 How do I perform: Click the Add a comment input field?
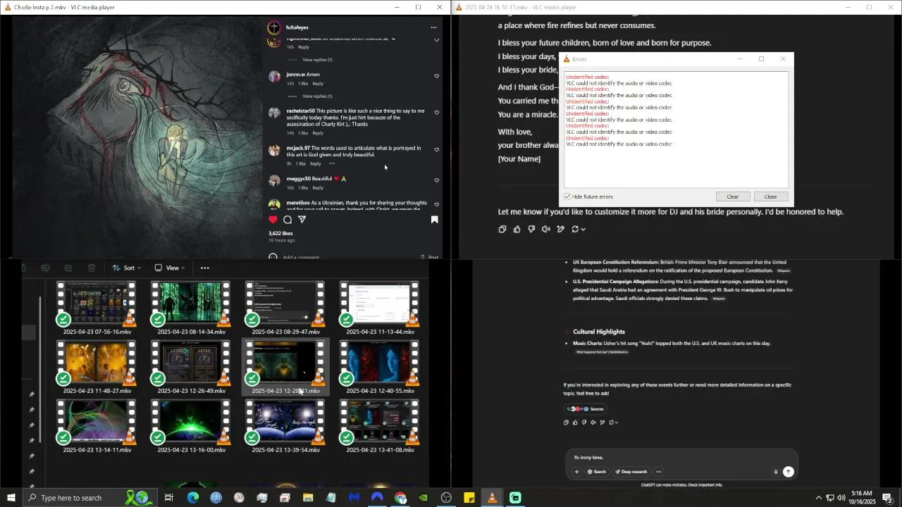pos(345,257)
